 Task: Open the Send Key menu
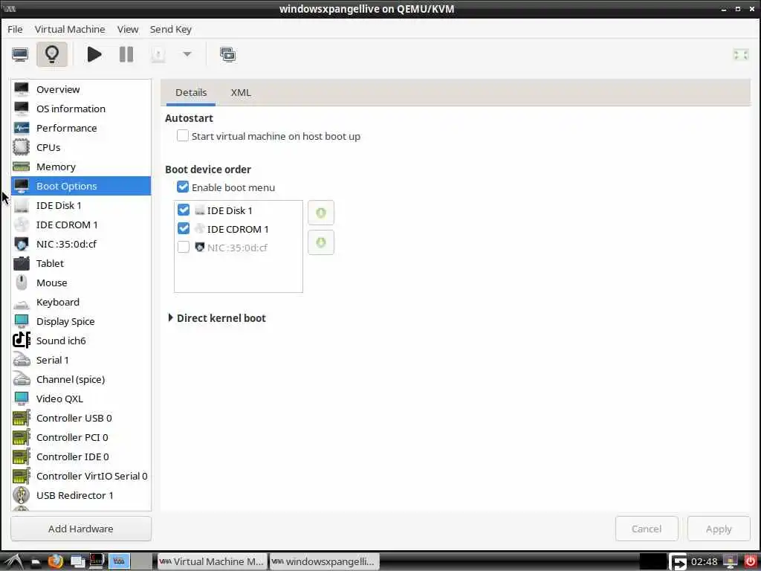click(x=171, y=29)
